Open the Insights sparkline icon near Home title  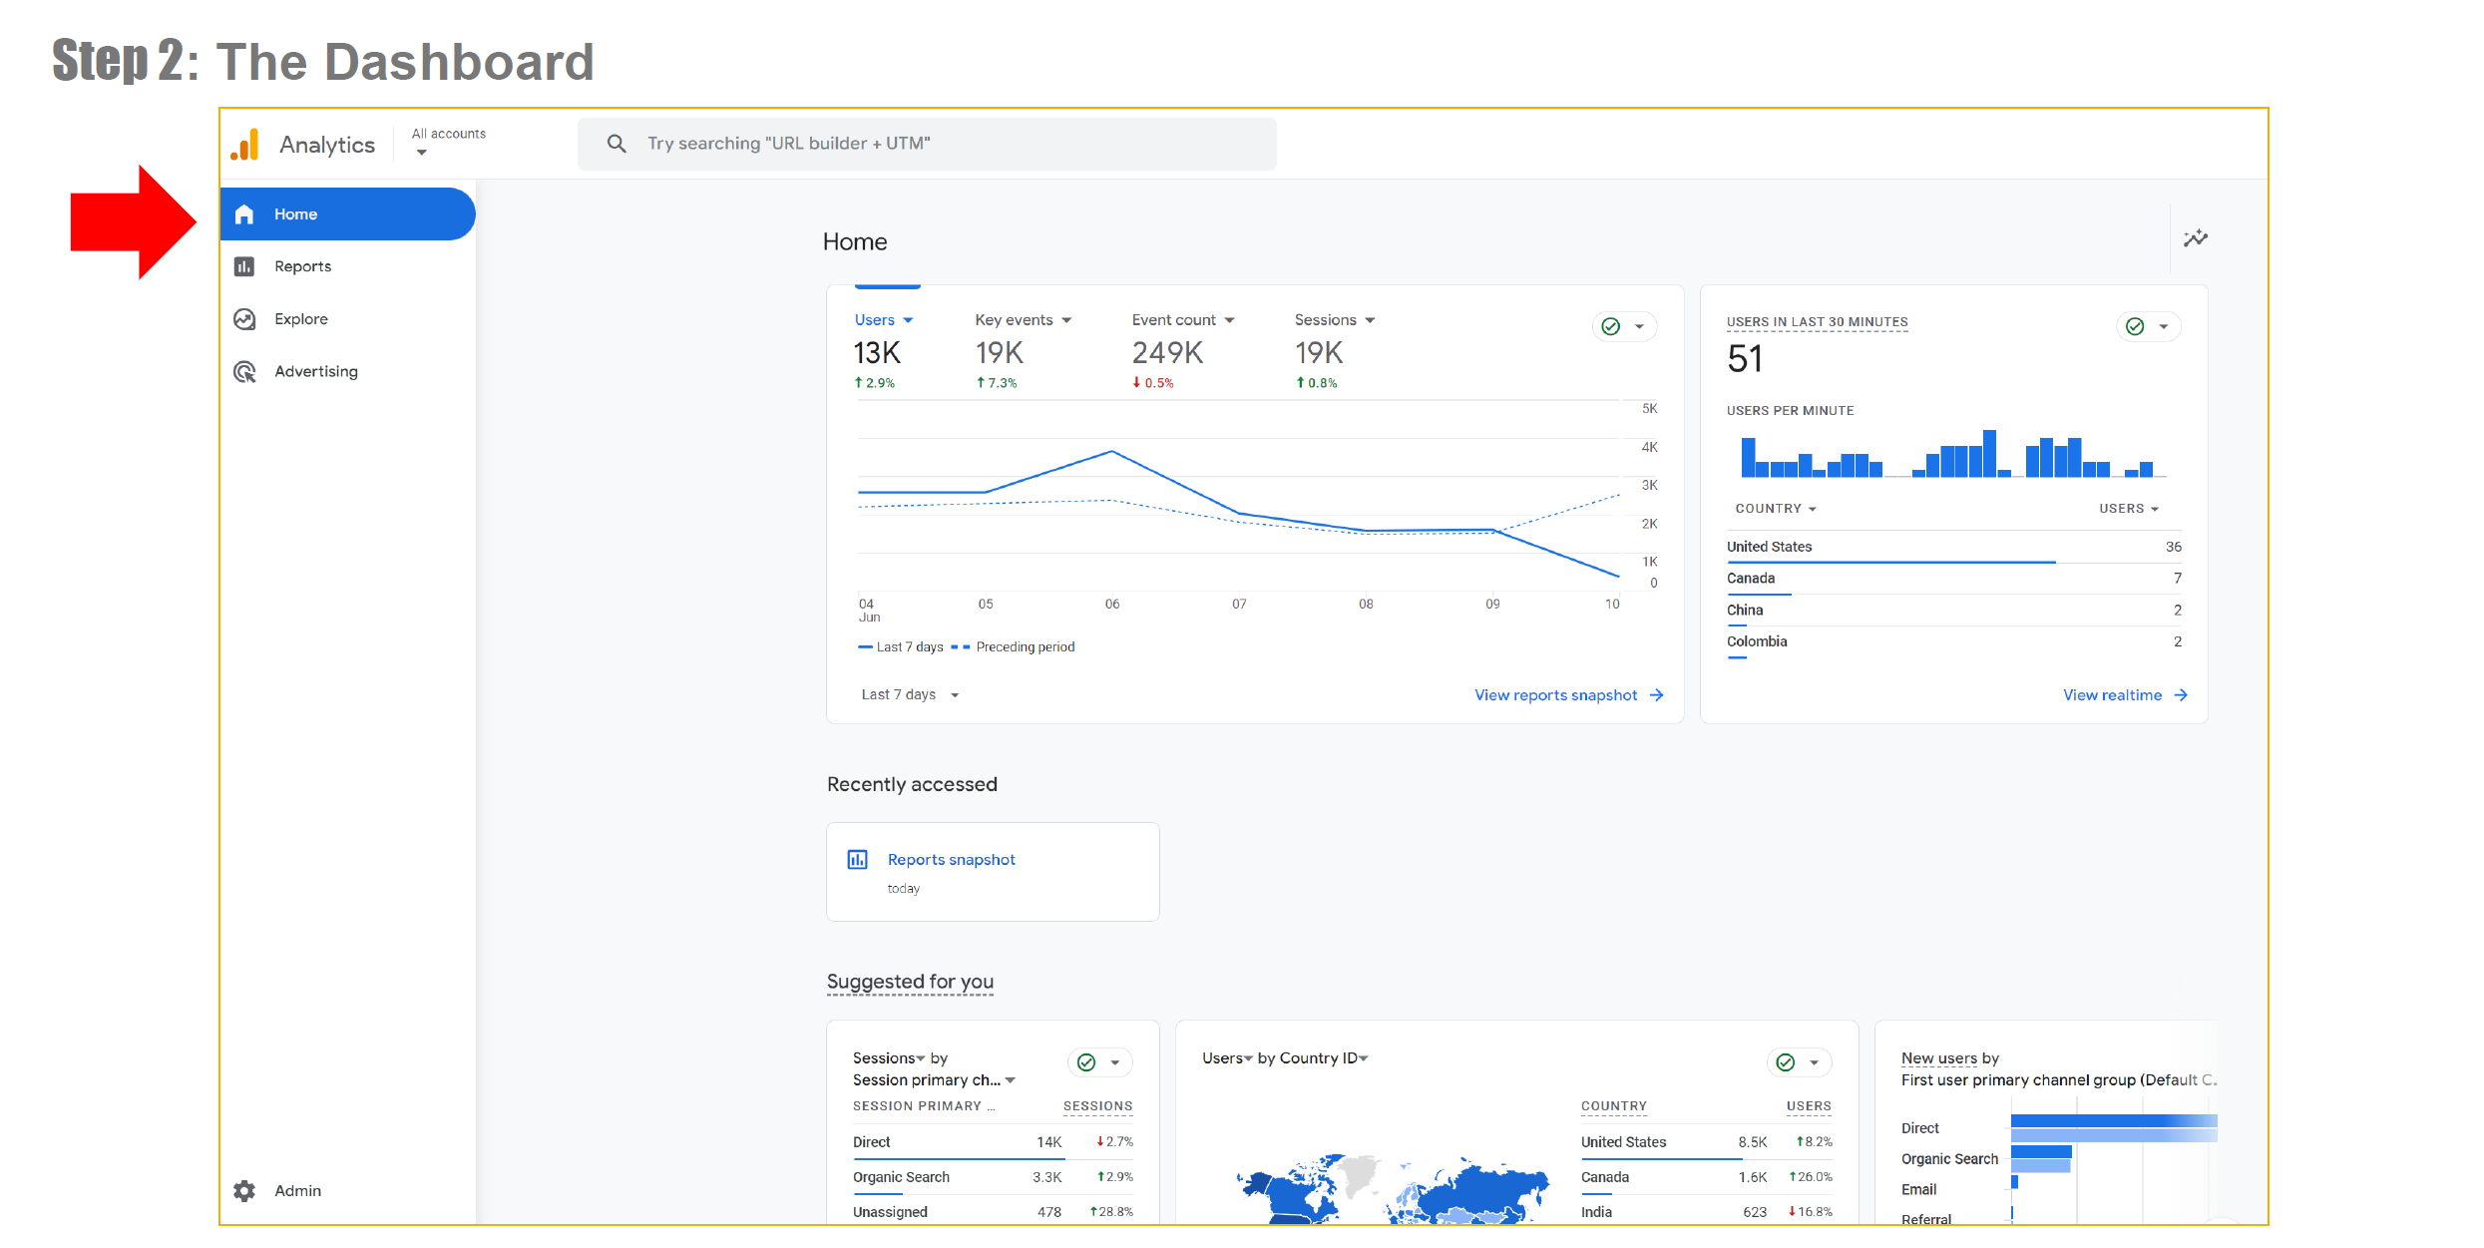pyautogui.click(x=2195, y=238)
